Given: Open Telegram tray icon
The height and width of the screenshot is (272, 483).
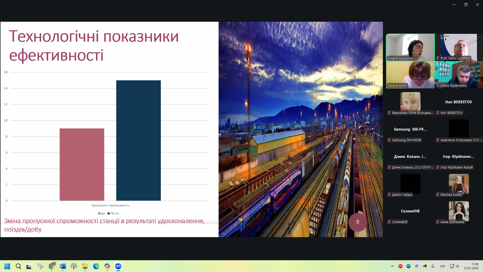Looking at the screenshot, I should click(x=425, y=266).
